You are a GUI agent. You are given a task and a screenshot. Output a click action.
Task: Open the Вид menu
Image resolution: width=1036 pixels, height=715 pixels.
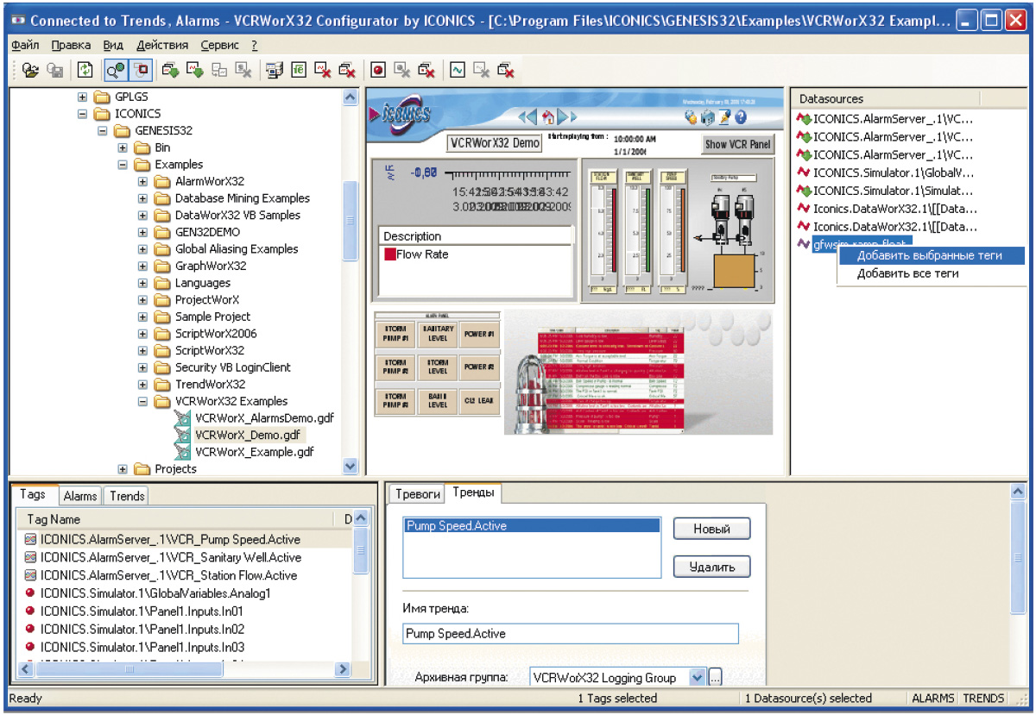pos(113,45)
